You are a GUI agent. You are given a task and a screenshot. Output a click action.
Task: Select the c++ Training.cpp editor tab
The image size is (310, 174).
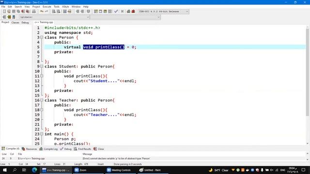(44, 22)
